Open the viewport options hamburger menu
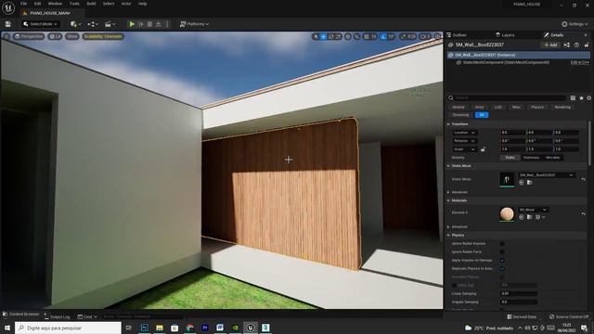This screenshot has height=334, width=594. pyautogui.click(x=6, y=36)
